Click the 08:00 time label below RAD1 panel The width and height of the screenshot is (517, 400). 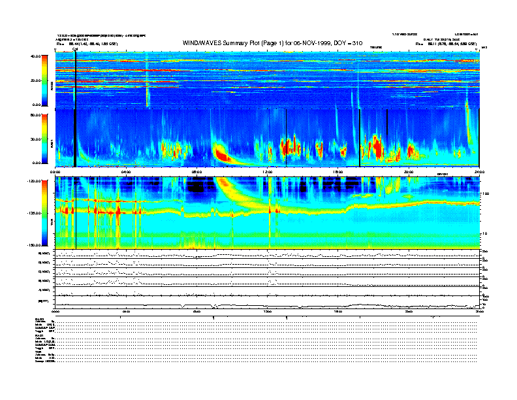pyautogui.click(x=196, y=172)
